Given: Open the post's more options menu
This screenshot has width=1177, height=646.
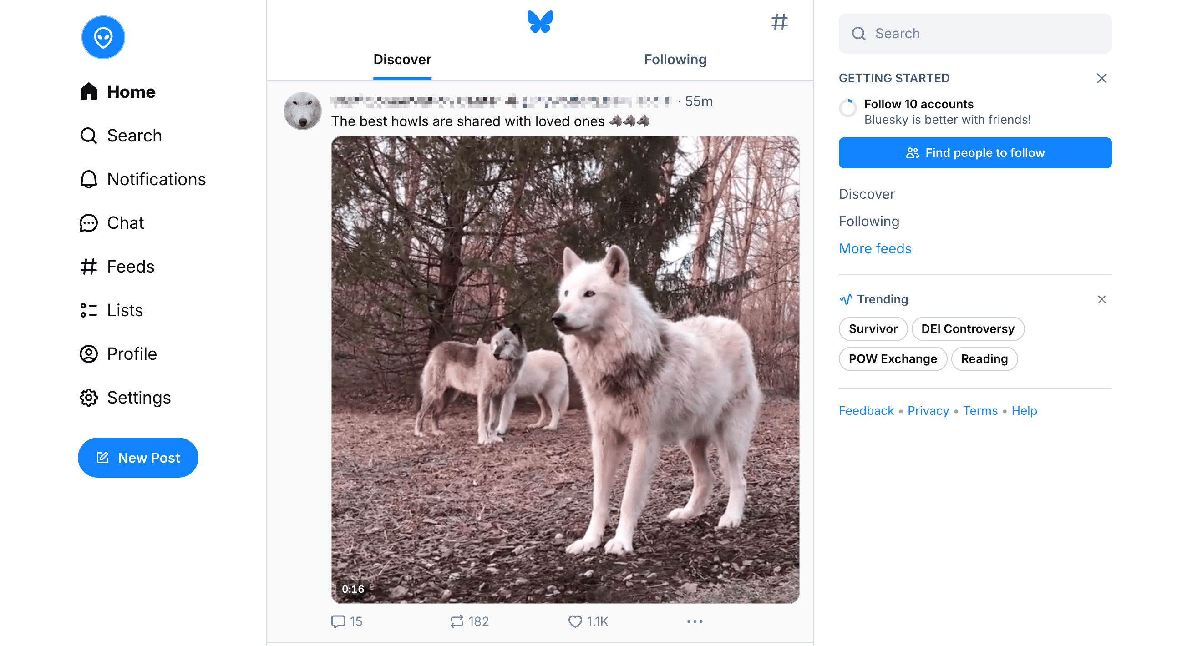Looking at the screenshot, I should coord(695,621).
